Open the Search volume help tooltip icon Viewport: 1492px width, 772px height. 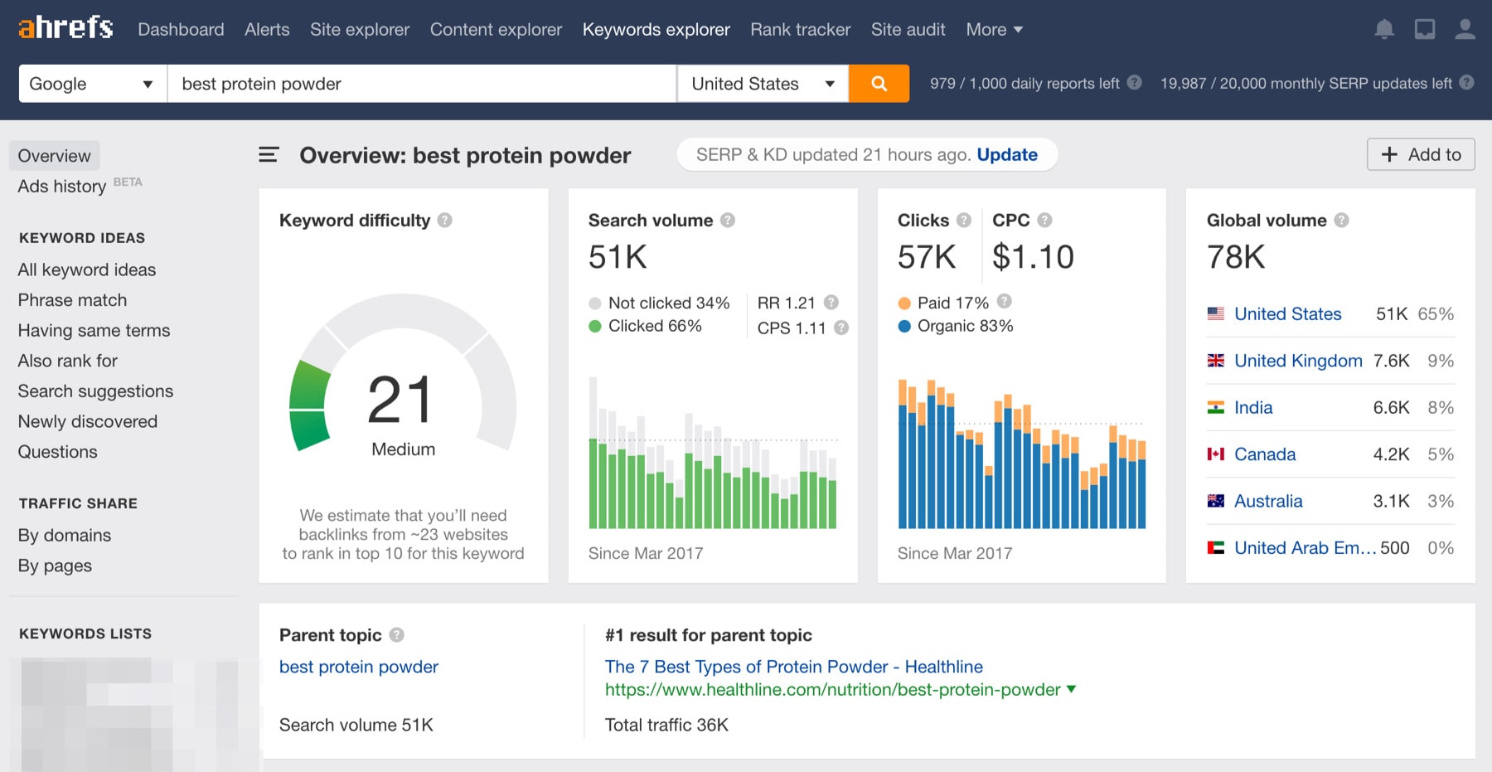pyautogui.click(x=728, y=220)
